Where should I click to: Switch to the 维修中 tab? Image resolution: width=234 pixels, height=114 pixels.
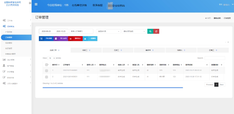click(150, 50)
